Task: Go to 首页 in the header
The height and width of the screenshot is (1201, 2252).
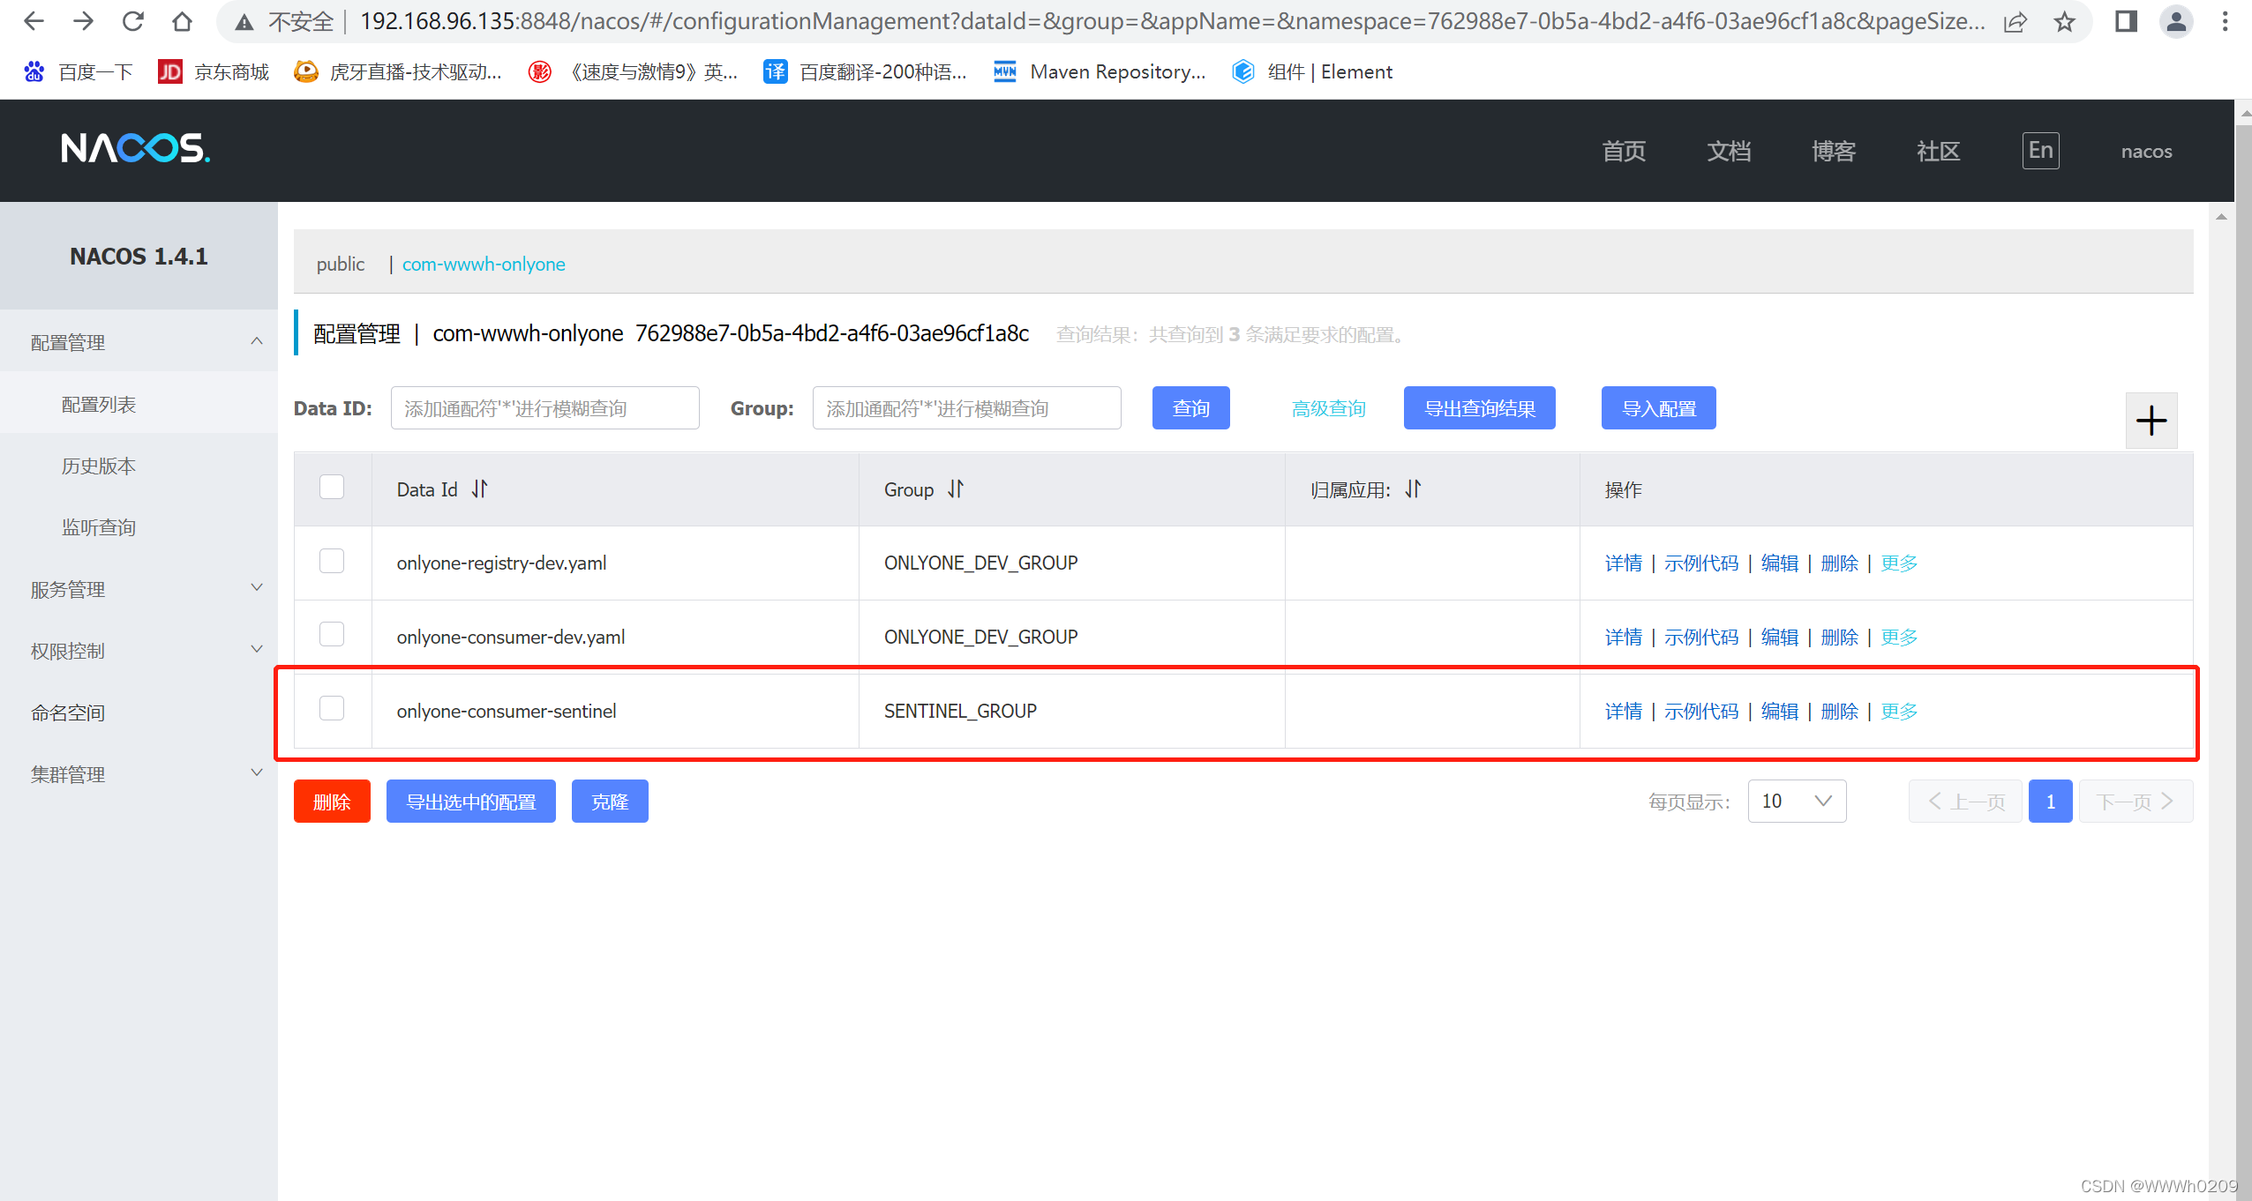Action: point(1624,151)
